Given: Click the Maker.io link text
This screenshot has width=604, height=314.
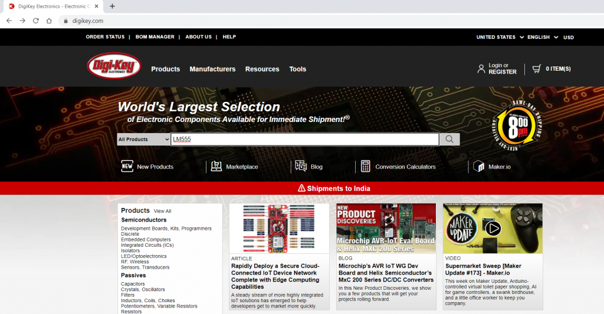Looking at the screenshot, I should pyautogui.click(x=499, y=167).
